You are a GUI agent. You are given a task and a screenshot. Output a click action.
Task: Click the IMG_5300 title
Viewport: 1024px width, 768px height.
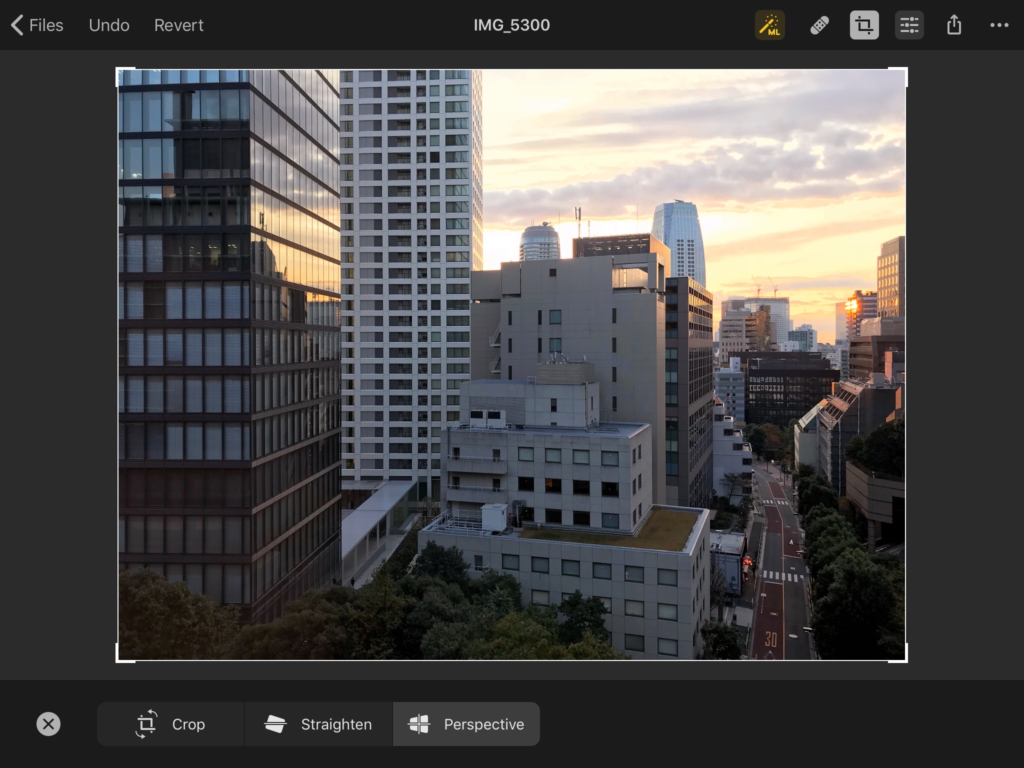tap(511, 25)
